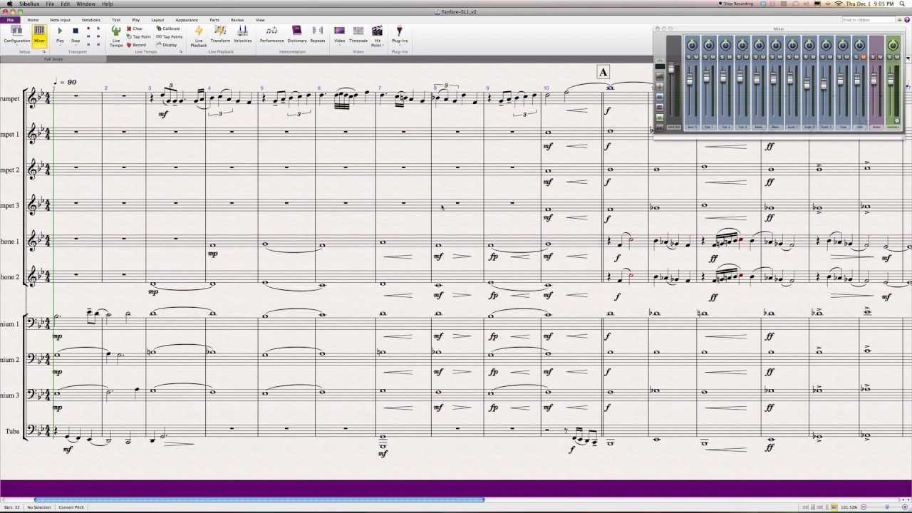Click Display in Live Tempo group
912x513 pixels.
coord(166,45)
